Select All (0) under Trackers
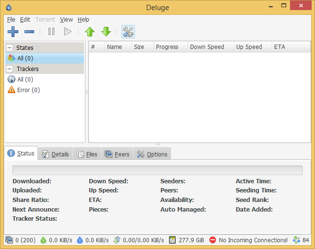 45,79
